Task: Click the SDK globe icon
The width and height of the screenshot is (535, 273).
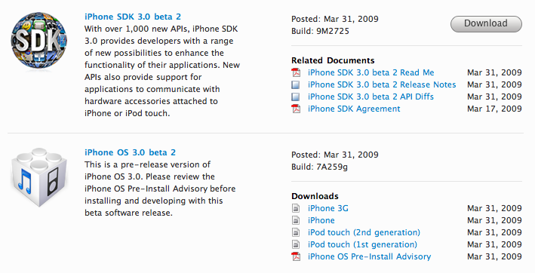Action: 39,41
